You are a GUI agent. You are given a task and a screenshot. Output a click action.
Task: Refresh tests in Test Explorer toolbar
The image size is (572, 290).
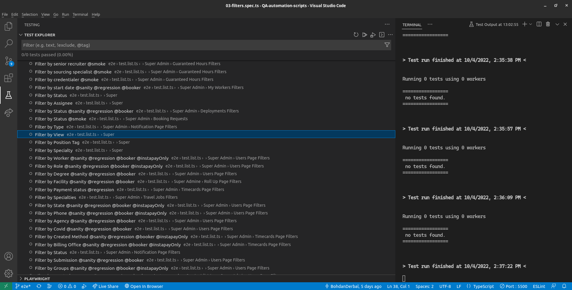coord(356,35)
